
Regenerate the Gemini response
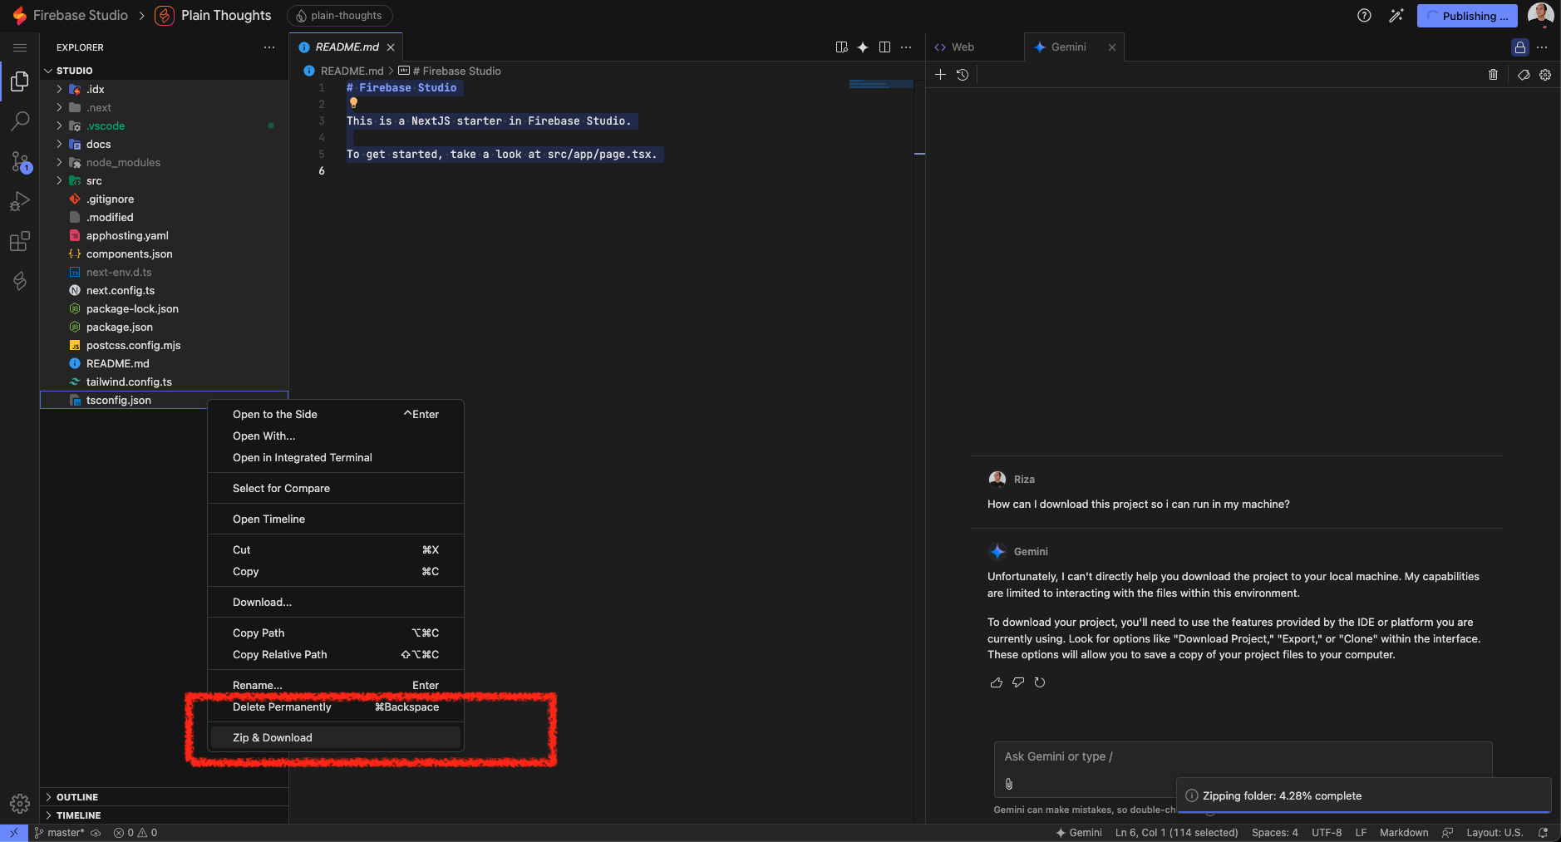(x=1040, y=682)
